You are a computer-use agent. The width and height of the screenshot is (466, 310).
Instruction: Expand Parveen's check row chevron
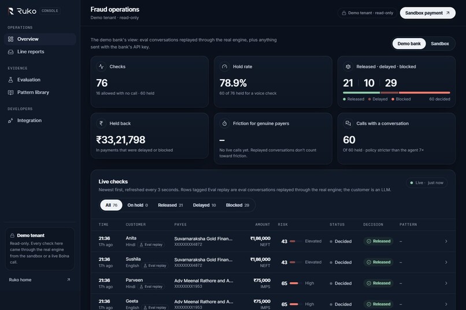coord(446,283)
